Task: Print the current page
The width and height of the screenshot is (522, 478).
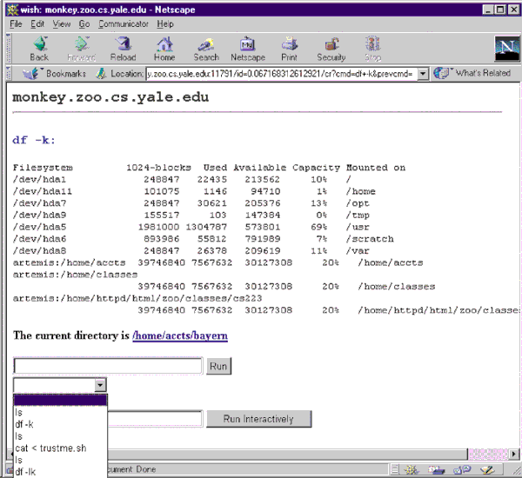Action: click(289, 49)
